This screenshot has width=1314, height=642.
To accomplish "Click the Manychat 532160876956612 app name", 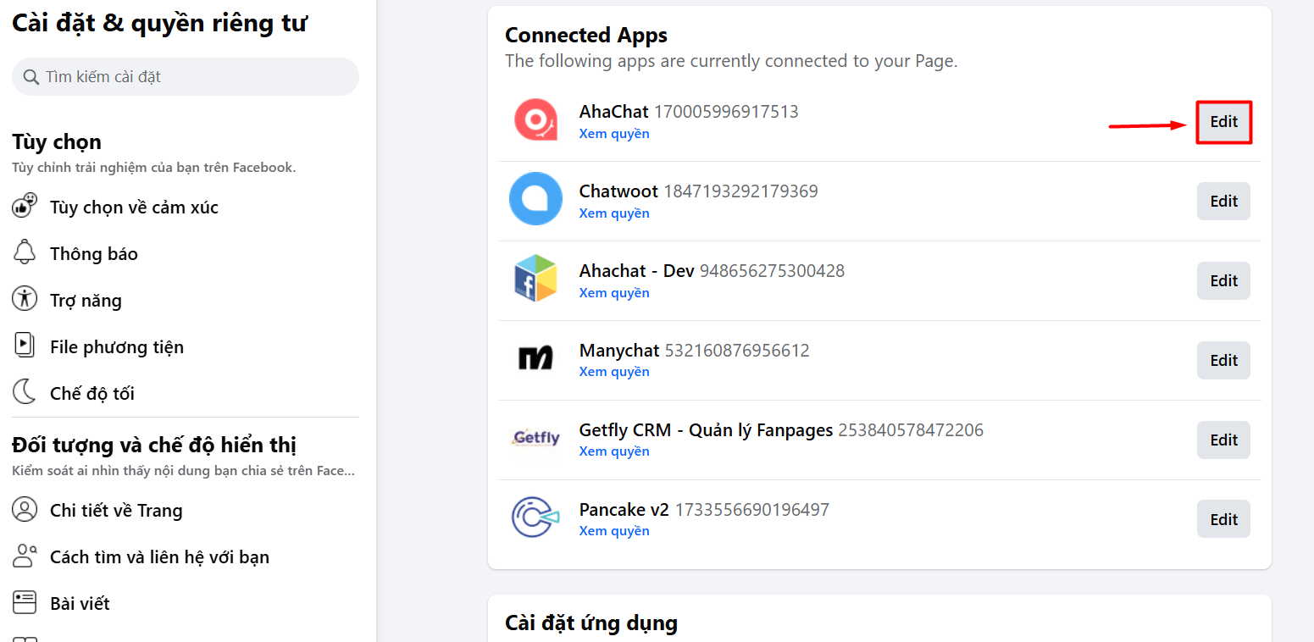I will pyautogui.click(x=695, y=351).
